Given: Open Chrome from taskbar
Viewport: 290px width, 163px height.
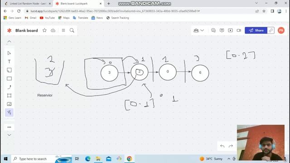Looking at the screenshot, I should (x=129, y=159).
